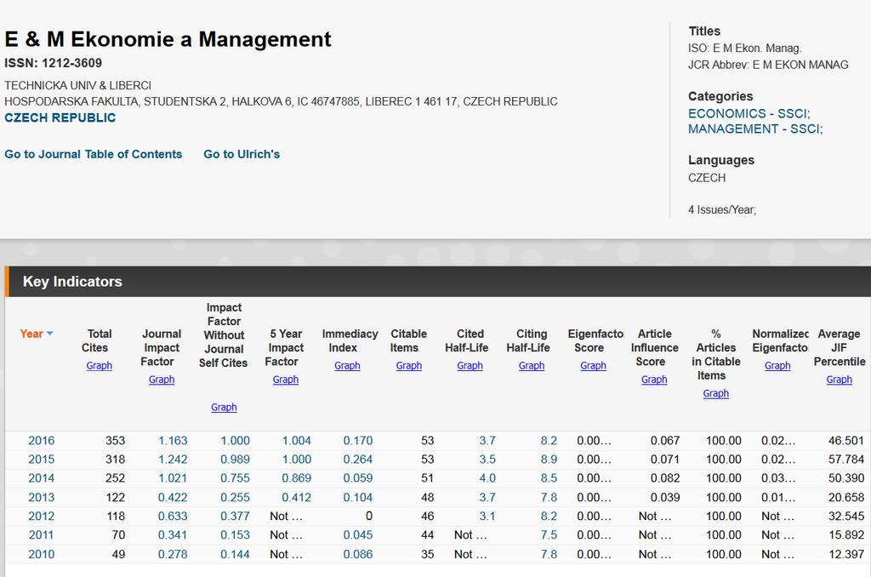Screen dimensions: 871x577
Task: Click the 1.004 five-year impact factor
Action: (297, 441)
